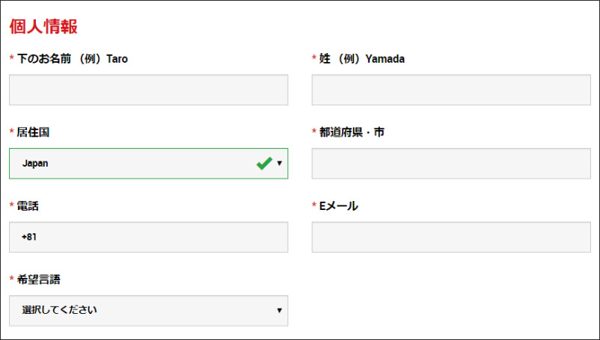The image size is (600, 340).
Task: Click into the 電話 field showing +81
Action: tap(148, 237)
